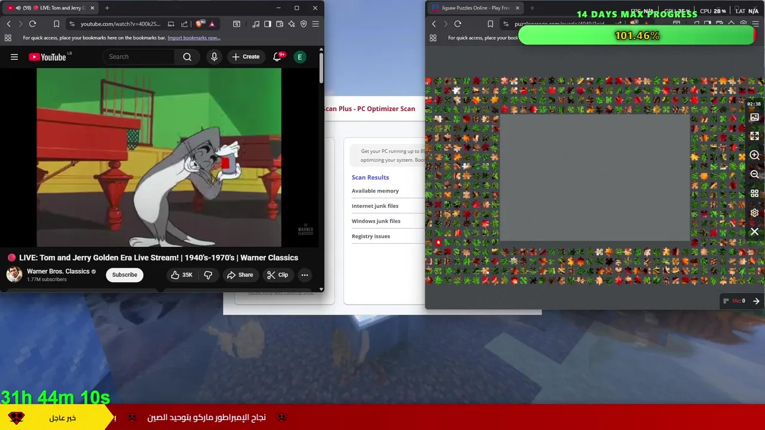Open Brave Wallet toolbar icon
The image size is (765, 430).
(279, 24)
